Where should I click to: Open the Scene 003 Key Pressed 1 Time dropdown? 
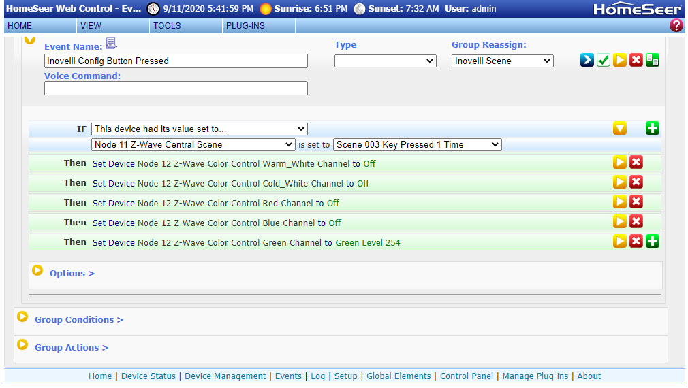coord(418,145)
